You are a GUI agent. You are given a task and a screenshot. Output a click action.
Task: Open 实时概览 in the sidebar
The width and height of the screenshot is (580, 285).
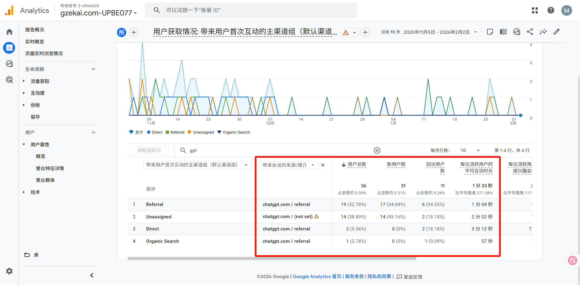point(35,42)
